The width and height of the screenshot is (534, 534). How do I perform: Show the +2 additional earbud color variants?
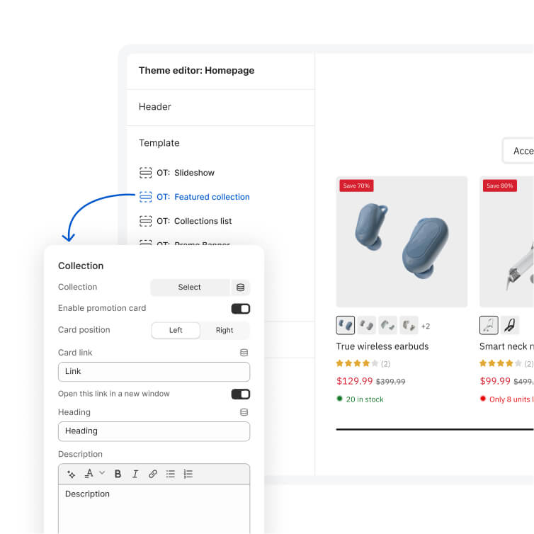[426, 326]
